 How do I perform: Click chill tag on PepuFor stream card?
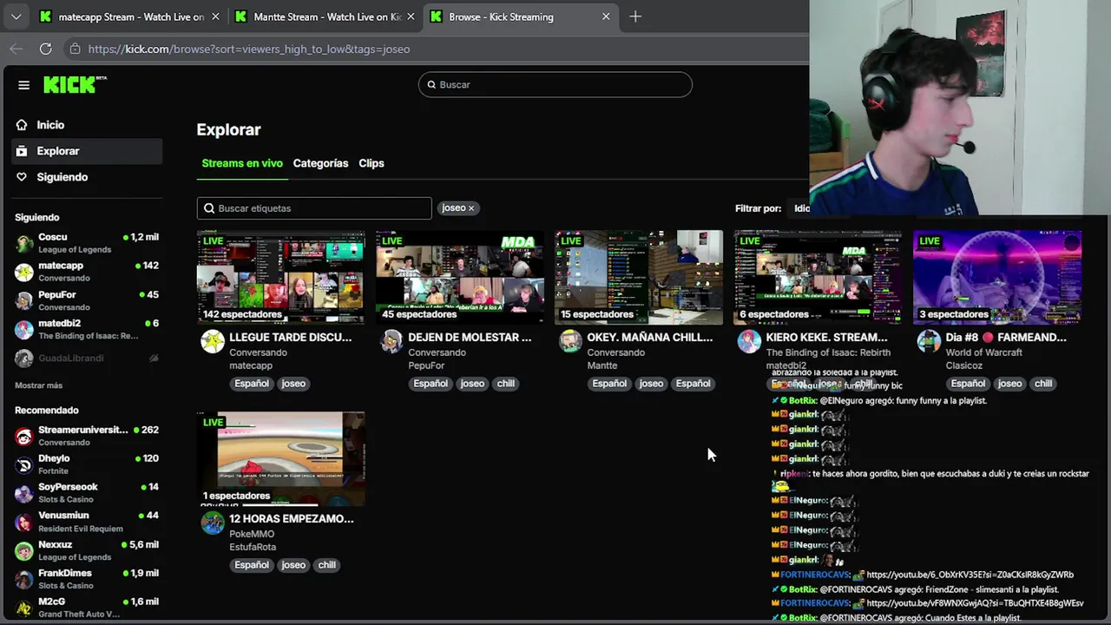[x=505, y=384]
